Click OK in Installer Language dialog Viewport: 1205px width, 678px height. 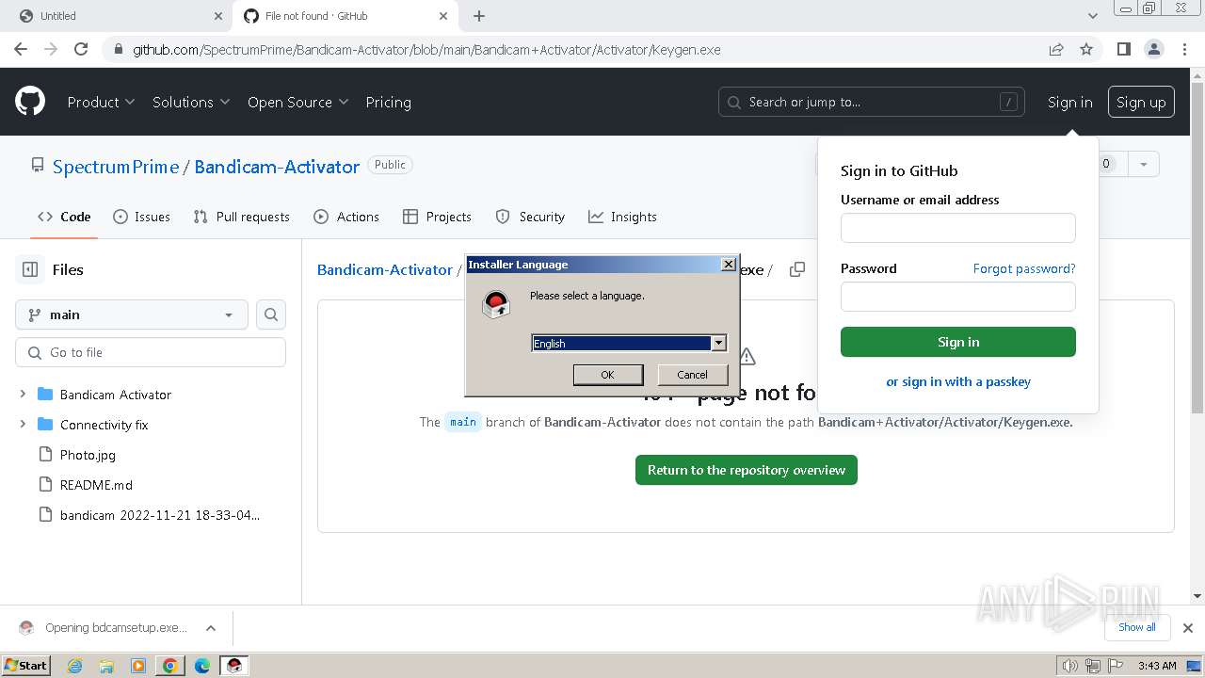coord(608,375)
